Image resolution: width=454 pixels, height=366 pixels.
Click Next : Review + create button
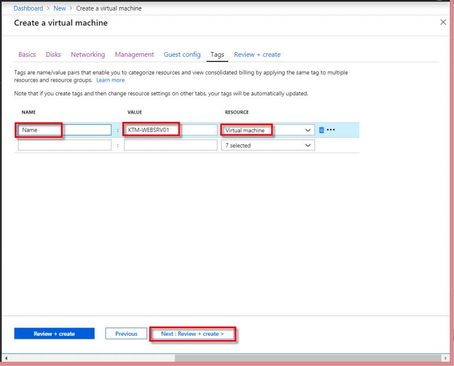click(x=192, y=334)
